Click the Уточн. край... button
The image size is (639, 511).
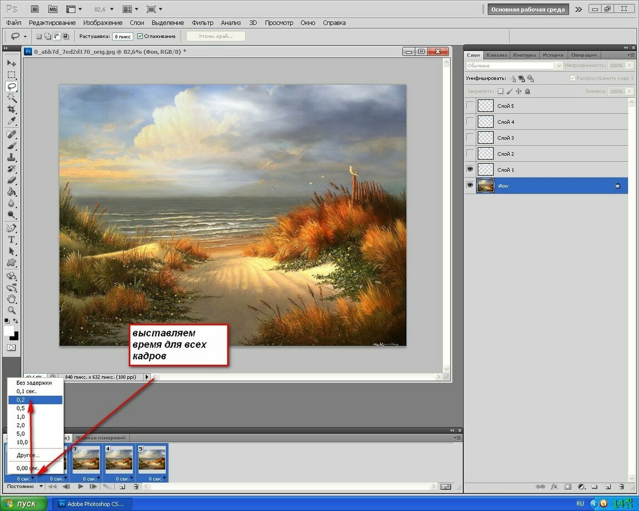tap(216, 36)
